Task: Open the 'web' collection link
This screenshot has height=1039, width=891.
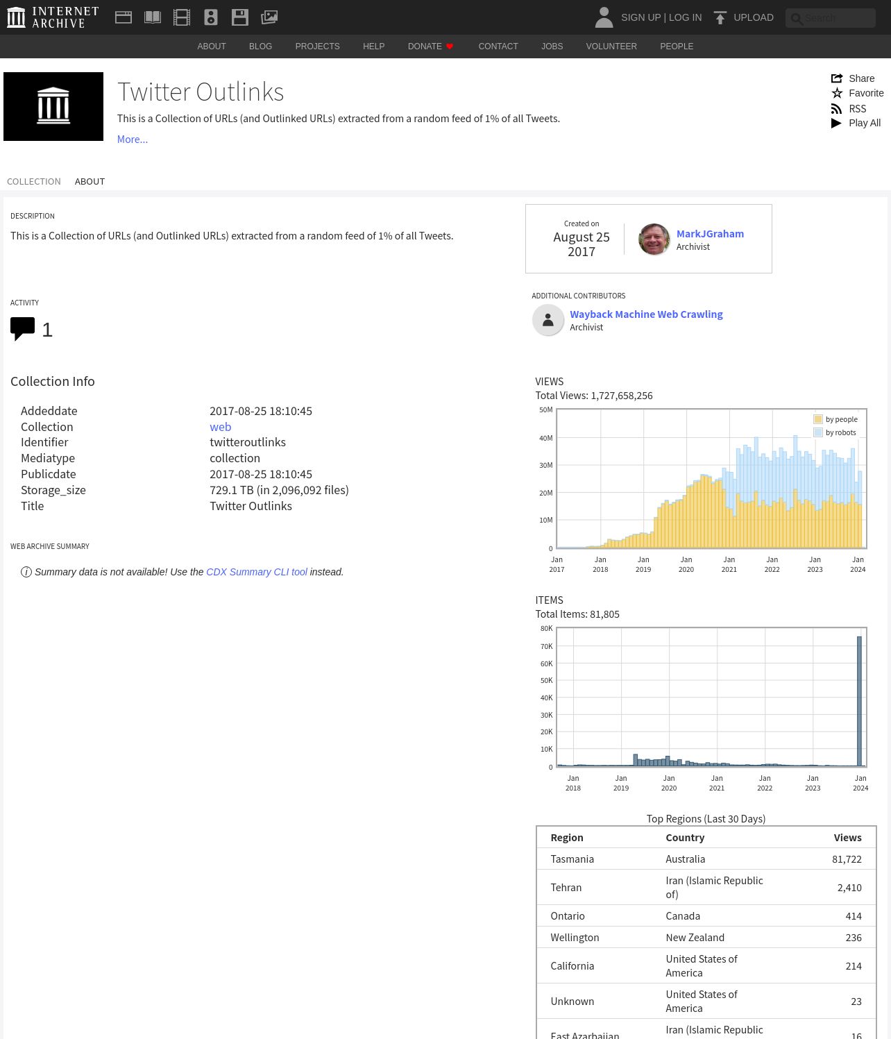Action: coord(221,427)
